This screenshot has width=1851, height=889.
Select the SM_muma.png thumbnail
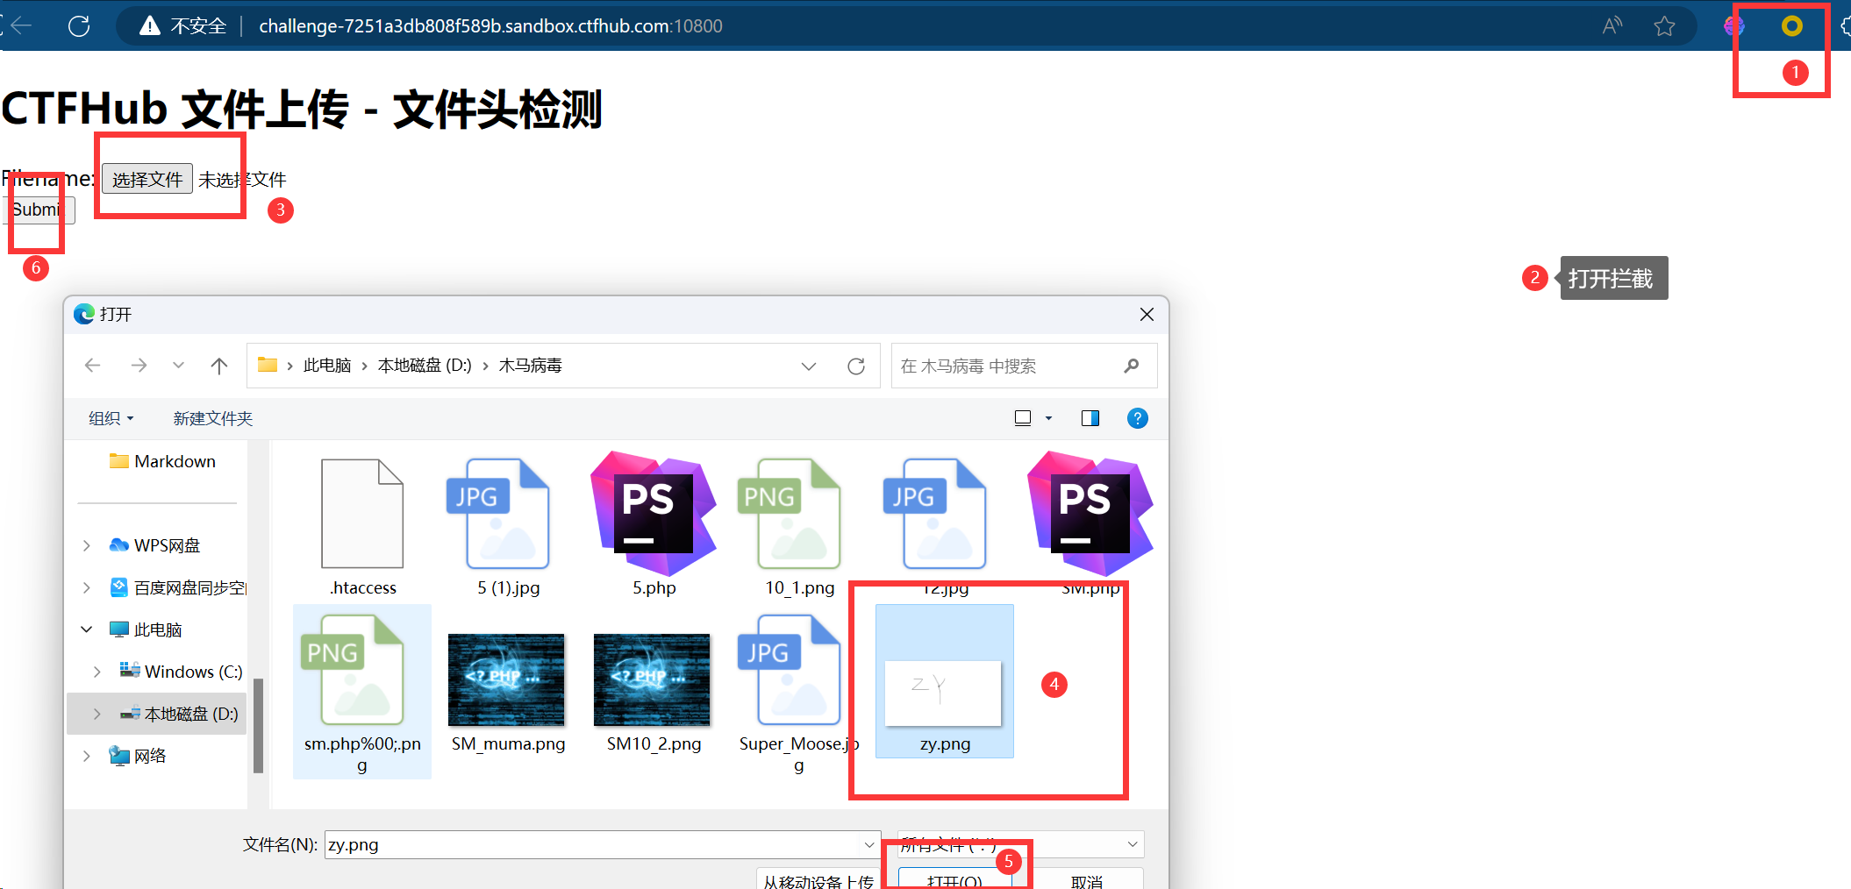[506, 681]
